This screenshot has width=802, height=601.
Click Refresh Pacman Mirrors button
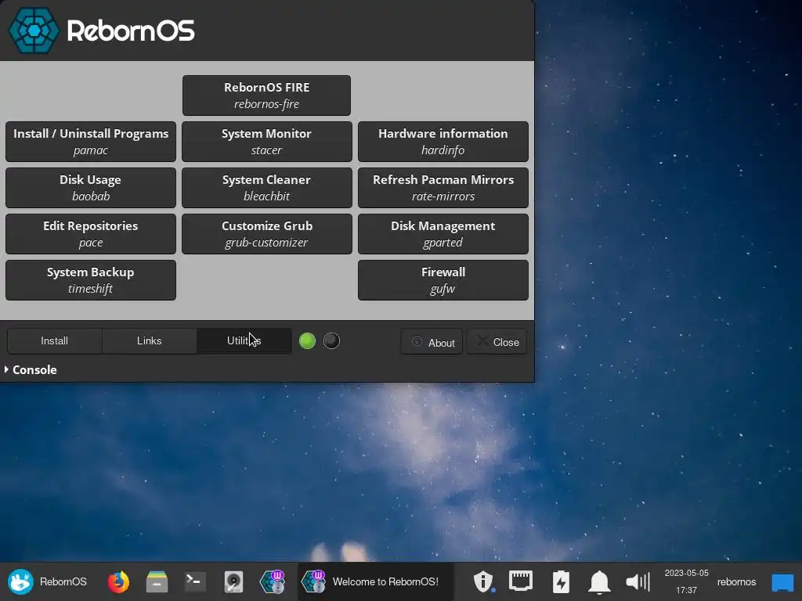(x=443, y=188)
